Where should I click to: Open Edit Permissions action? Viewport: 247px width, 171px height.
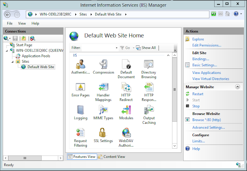[x=207, y=45]
